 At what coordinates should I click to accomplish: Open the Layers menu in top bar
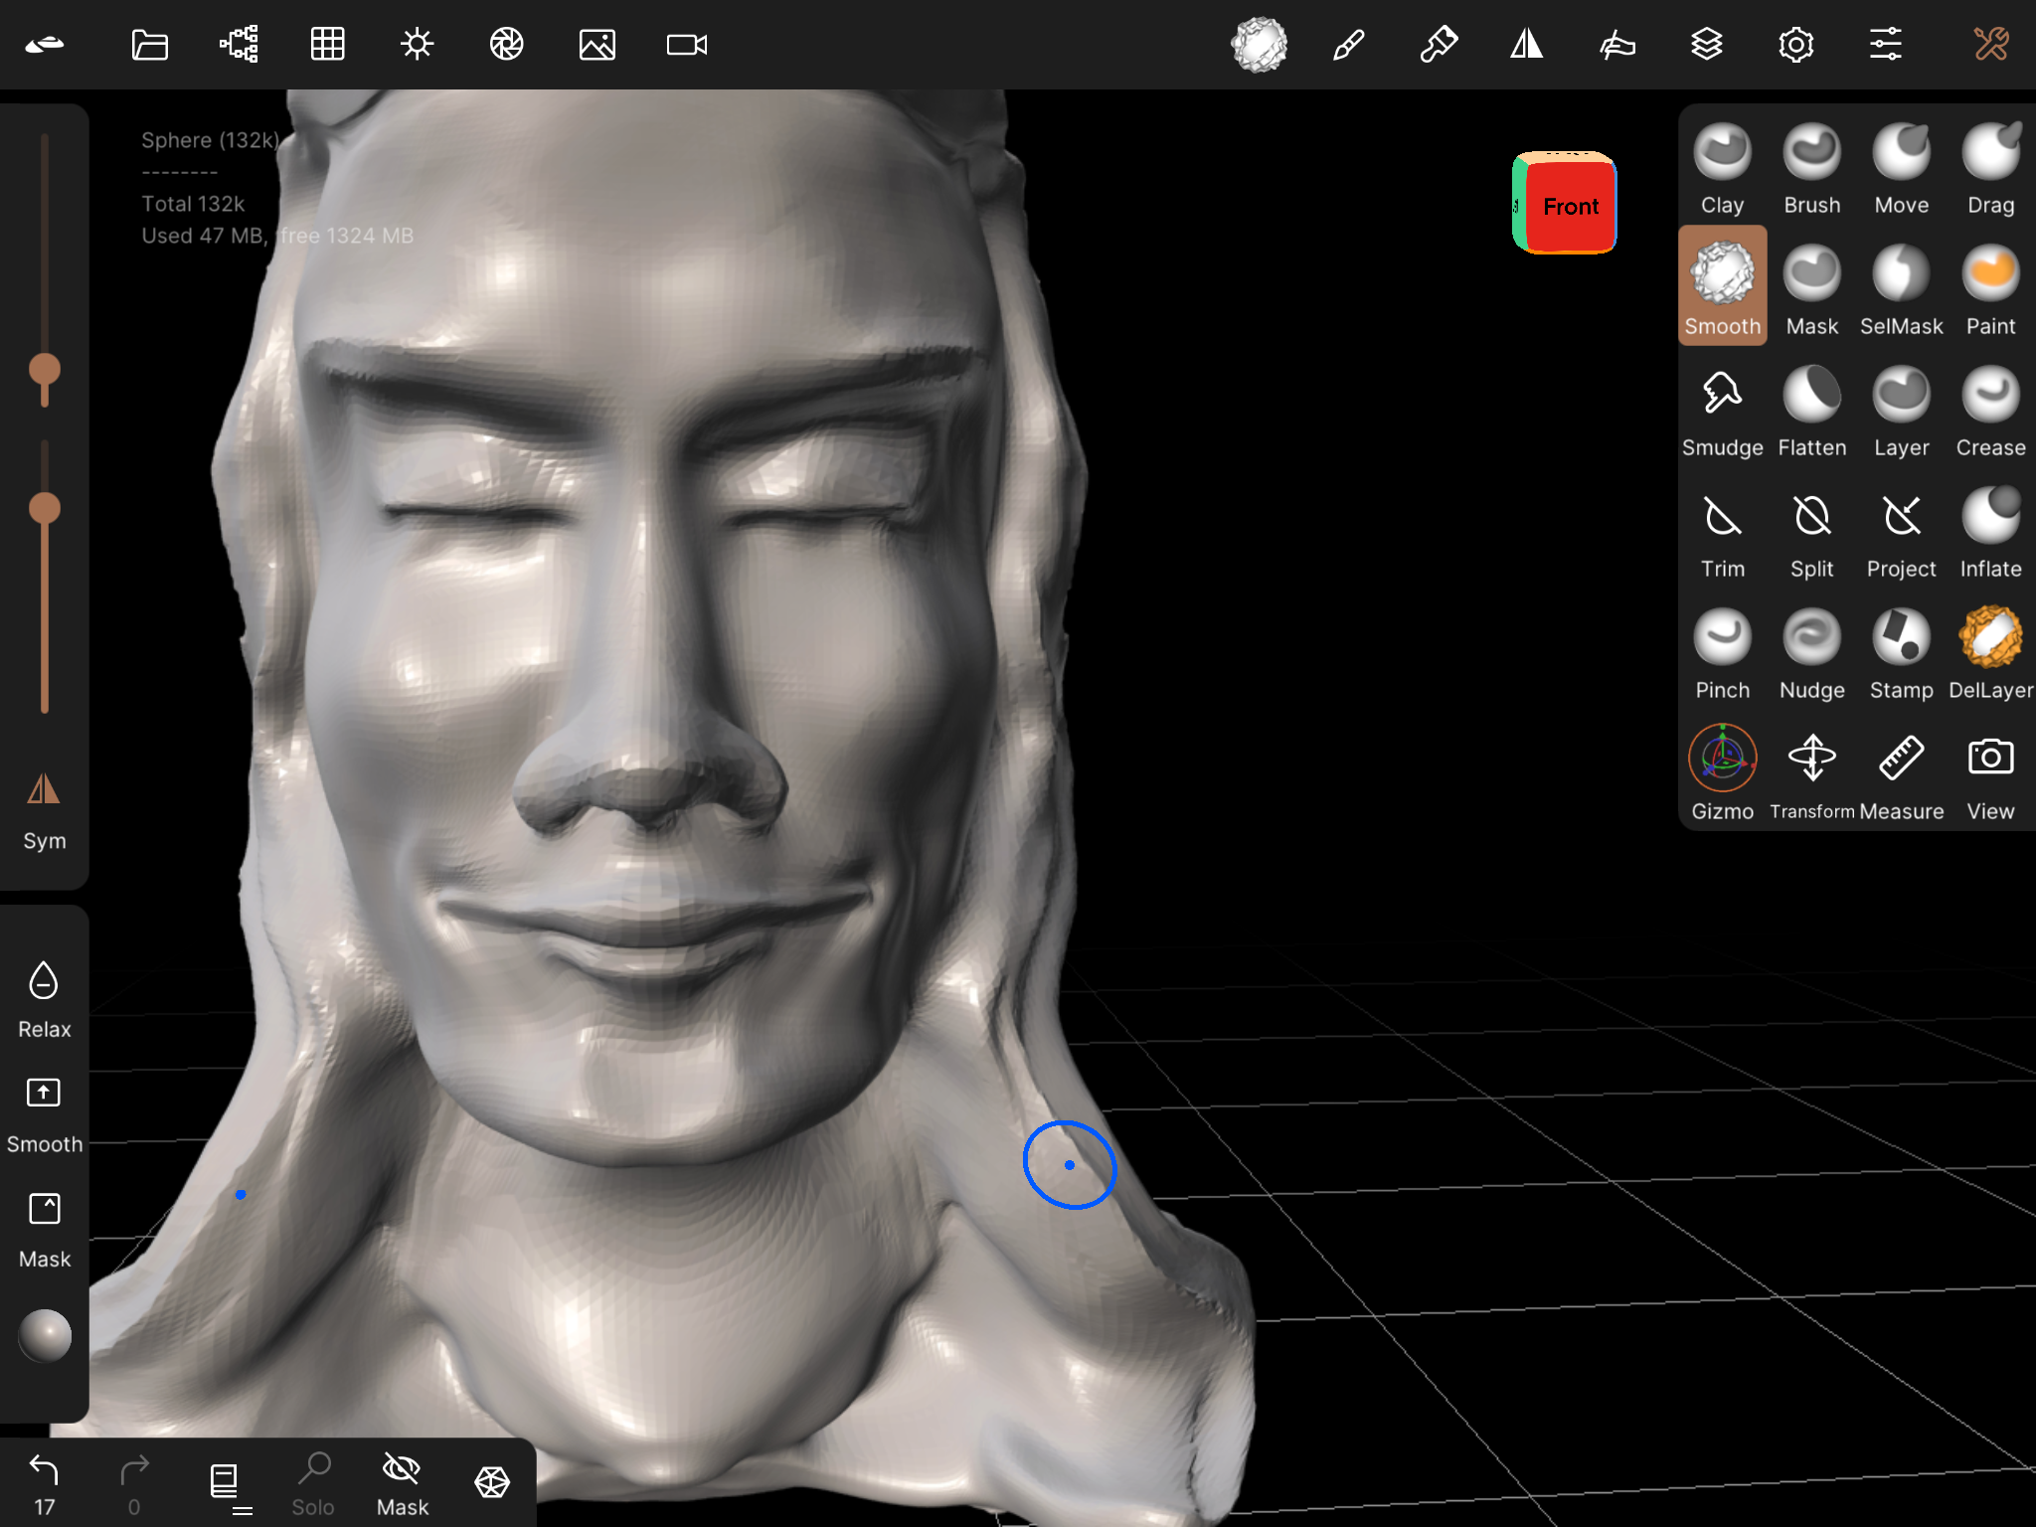pyautogui.click(x=1706, y=45)
